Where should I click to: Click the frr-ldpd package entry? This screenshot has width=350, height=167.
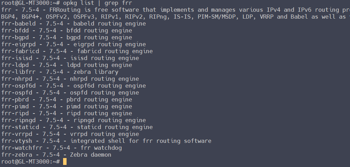coord(67,65)
